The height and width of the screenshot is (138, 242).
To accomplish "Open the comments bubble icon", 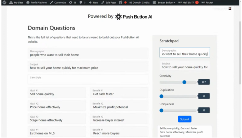I will click(x=81, y=2).
